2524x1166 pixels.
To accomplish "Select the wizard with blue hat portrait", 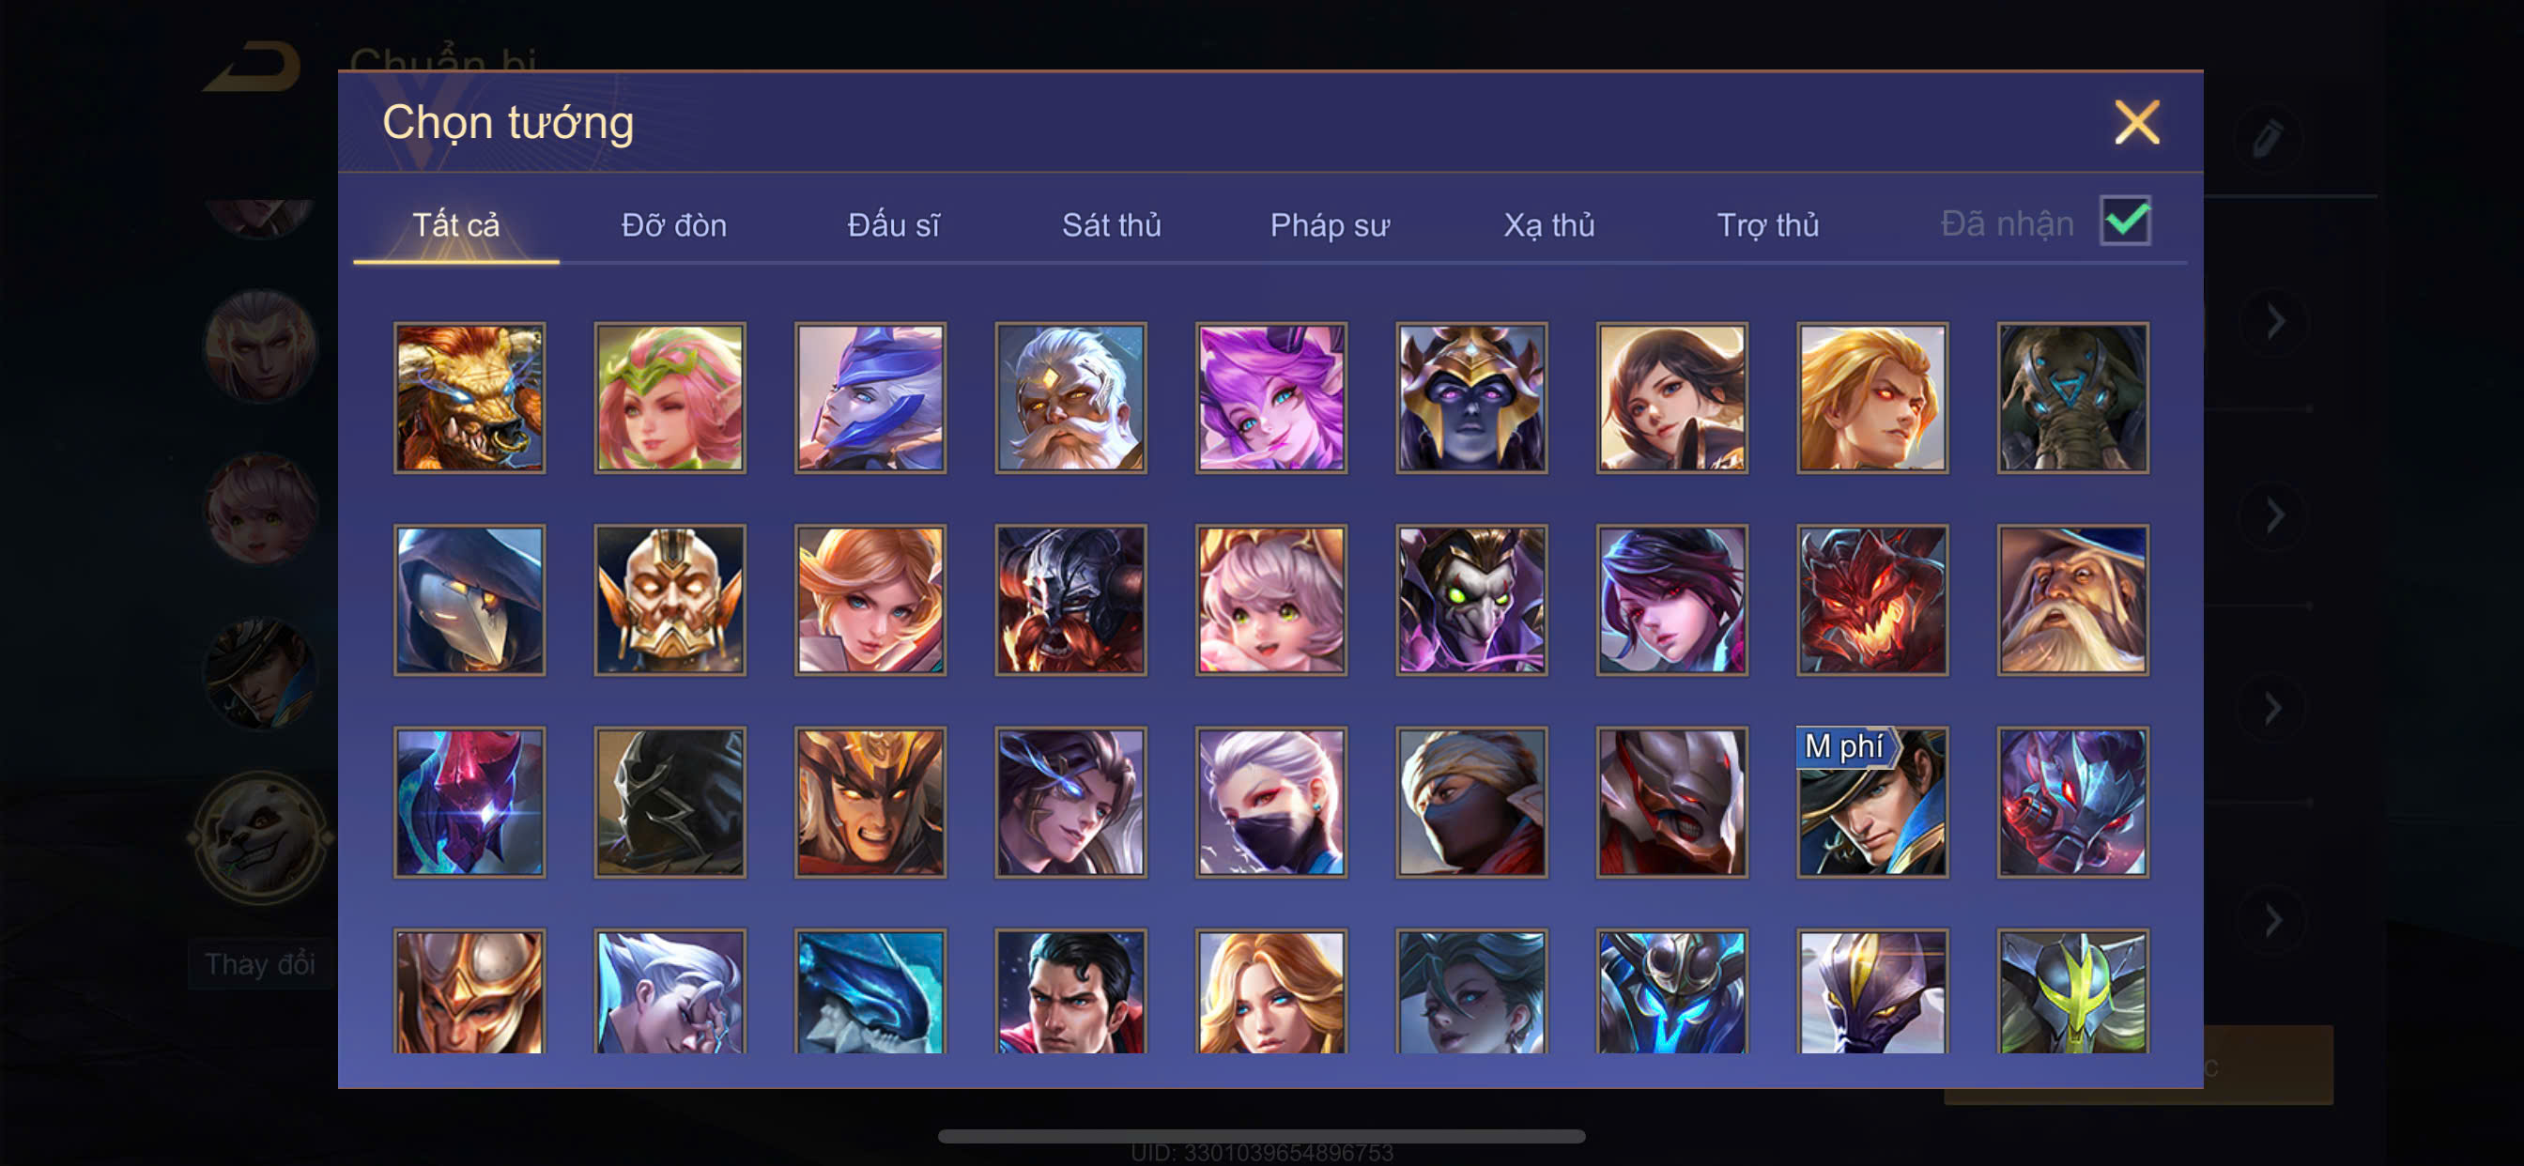I will tap(2072, 600).
